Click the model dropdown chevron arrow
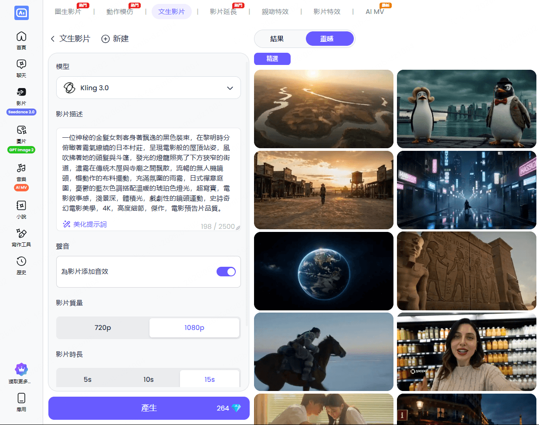The image size is (539, 425). (230, 88)
